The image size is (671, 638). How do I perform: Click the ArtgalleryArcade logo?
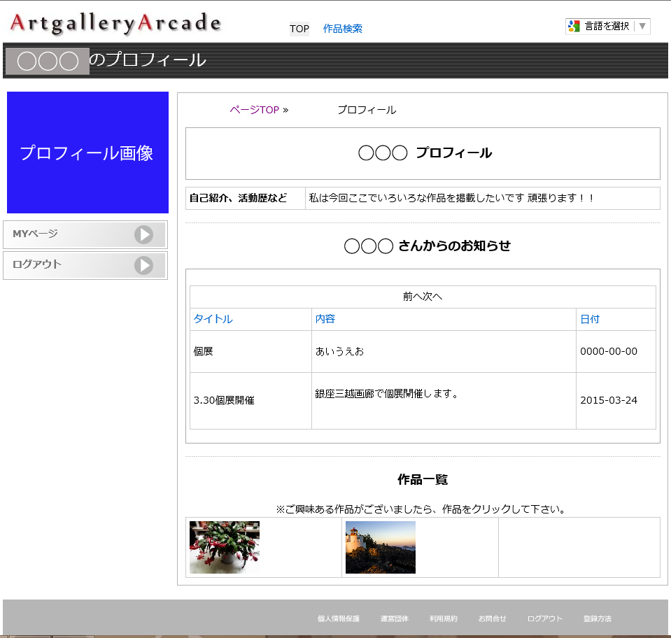tap(115, 24)
